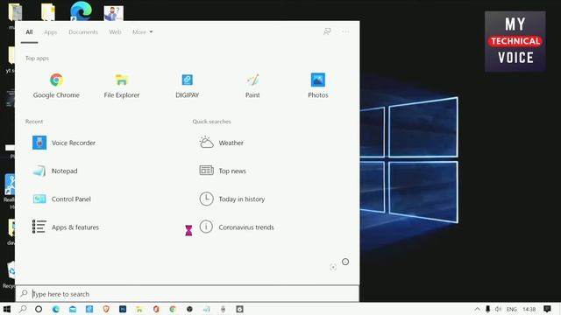Open Brave browser on taskbar

click(x=106, y=309)
